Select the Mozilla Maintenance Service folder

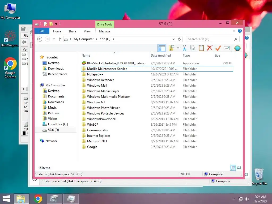[x=157, y=69]
